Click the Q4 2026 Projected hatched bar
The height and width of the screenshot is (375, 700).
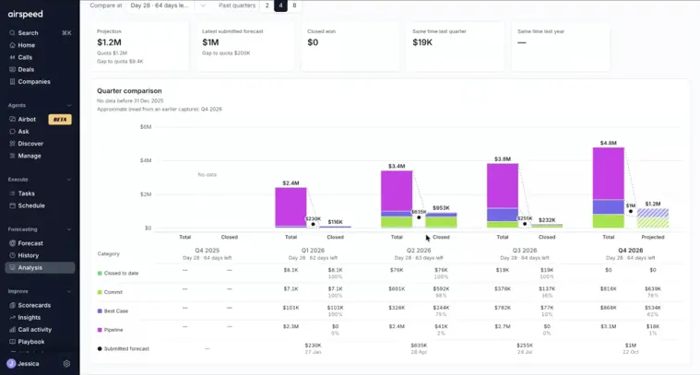[x=653, y=218]
